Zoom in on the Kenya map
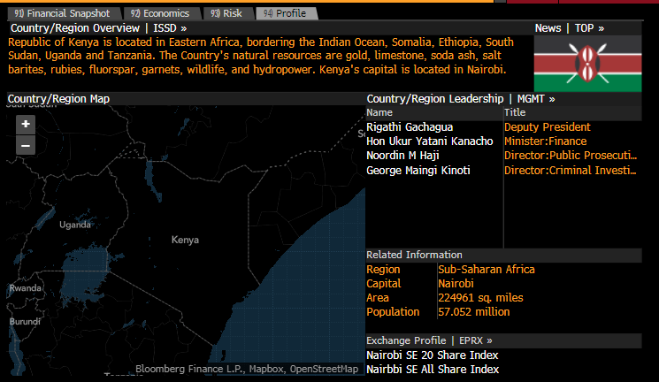Image resolution: width=659 pixels, height=382 pixels. [26, 125]
